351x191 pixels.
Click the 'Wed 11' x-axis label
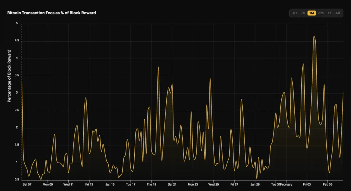pos(69,185)
